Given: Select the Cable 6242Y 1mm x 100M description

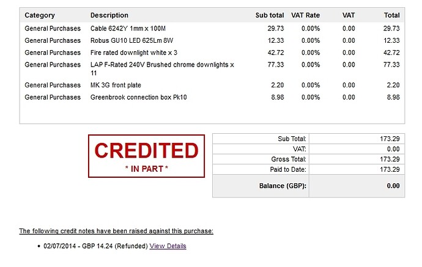Looking at the screenshot, I should tap(128, 28).
